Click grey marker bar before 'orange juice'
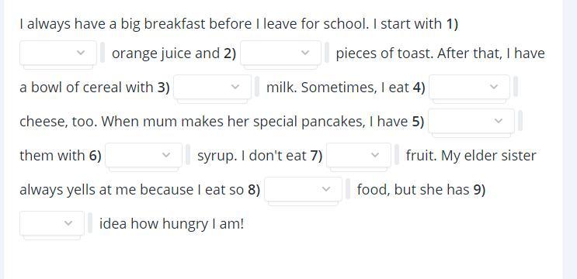The image size is (577, 279). (103, 53)
